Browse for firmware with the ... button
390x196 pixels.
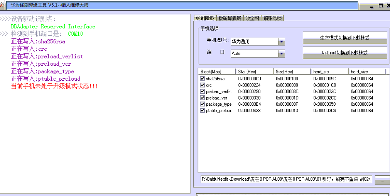[x=382, y=179]
